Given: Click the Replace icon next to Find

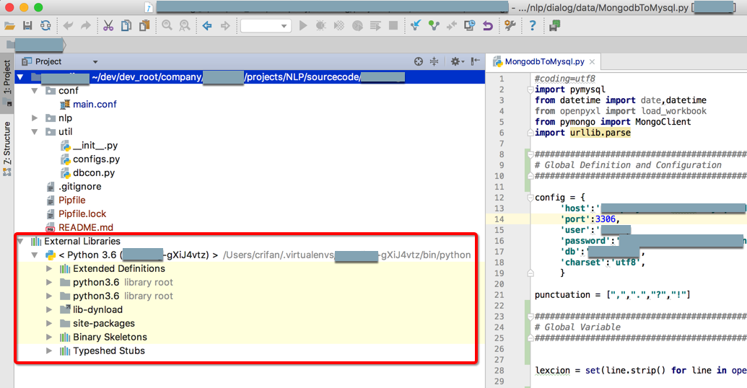Looking at the screenshot, I should tap(184, 26).
